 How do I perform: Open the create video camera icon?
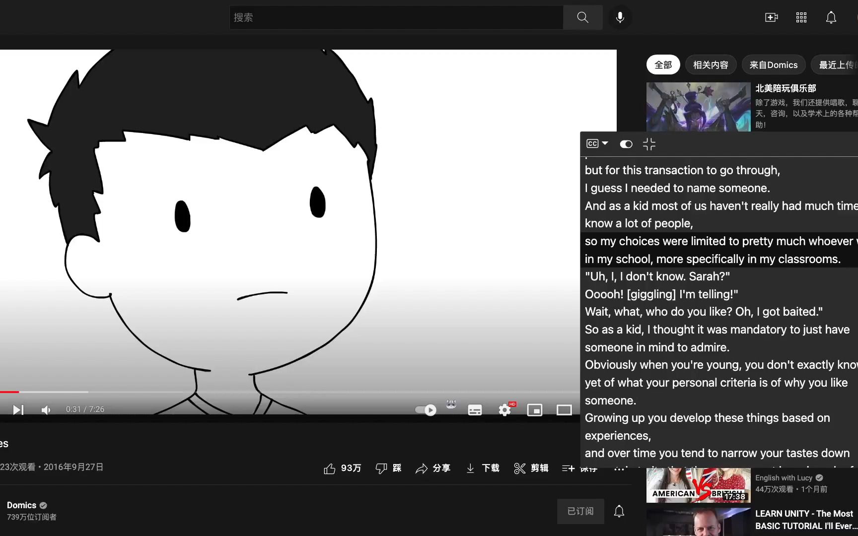[x=771, y=17]
